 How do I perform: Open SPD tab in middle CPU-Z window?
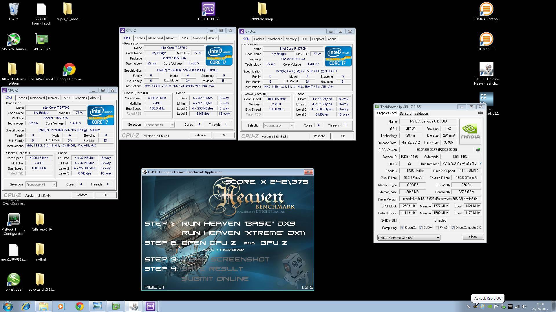click(185, 38)
